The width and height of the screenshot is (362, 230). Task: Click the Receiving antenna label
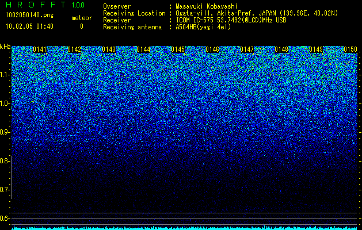[x=132, y=27]
